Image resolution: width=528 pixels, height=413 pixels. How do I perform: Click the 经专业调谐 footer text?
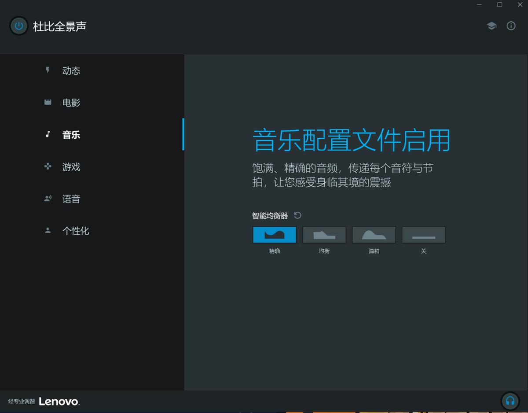click(22, 402)
